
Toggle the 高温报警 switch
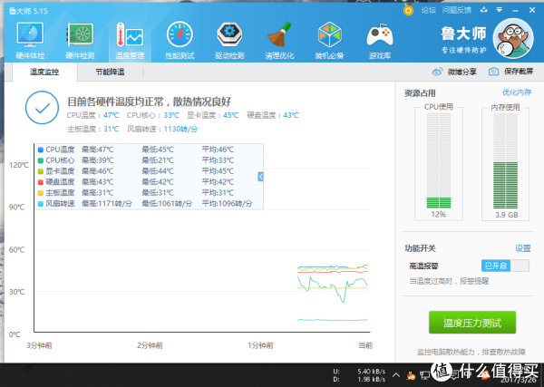pos(505,266)
